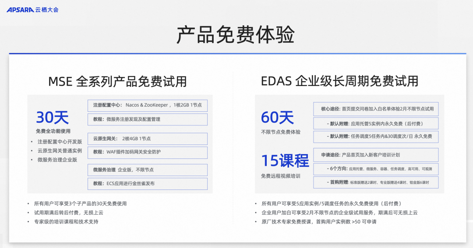Click the large 60天 figure
The height and width of the screenshot is (248, 473).
[278, 117]
